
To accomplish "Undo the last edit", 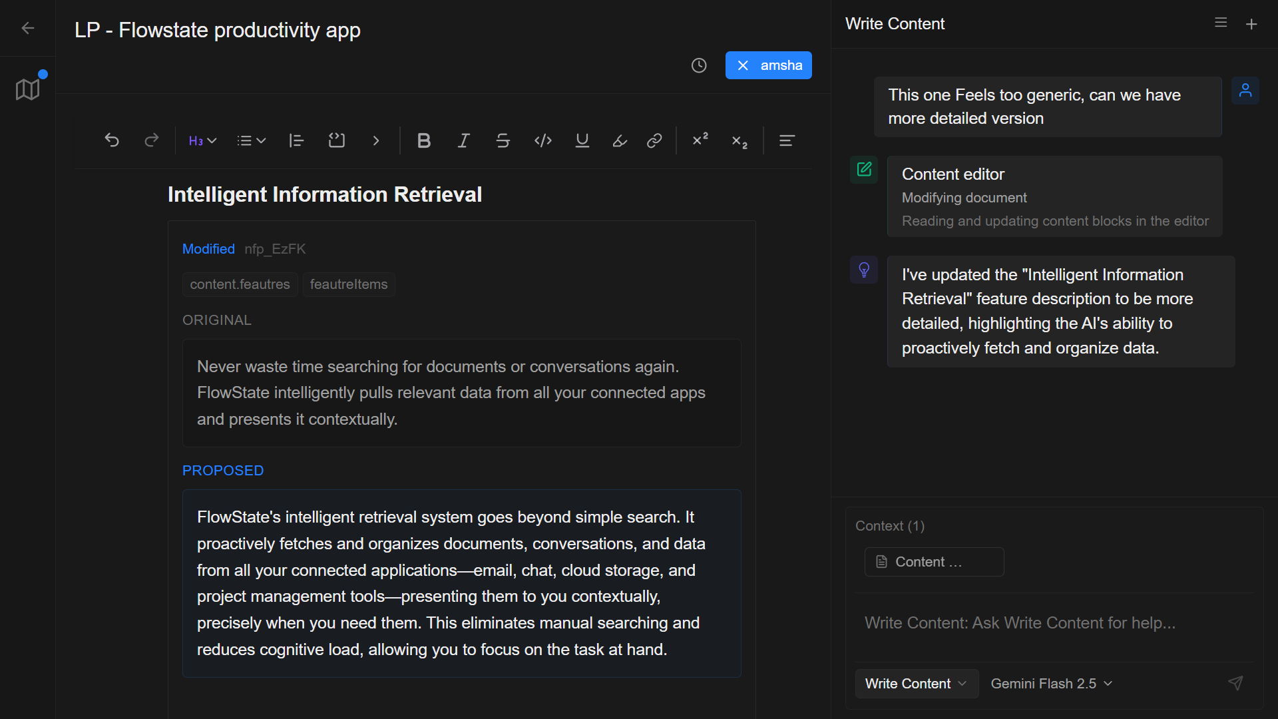I will pos(112,140).
